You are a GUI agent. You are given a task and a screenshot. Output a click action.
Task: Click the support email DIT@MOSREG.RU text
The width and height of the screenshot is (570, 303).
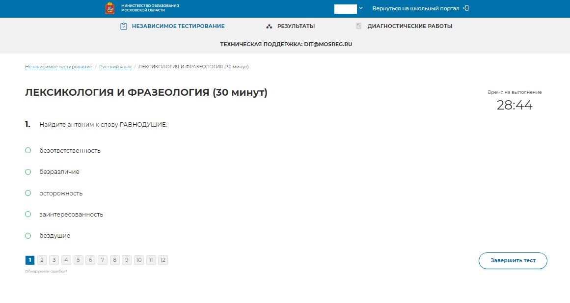pos(328,44)
